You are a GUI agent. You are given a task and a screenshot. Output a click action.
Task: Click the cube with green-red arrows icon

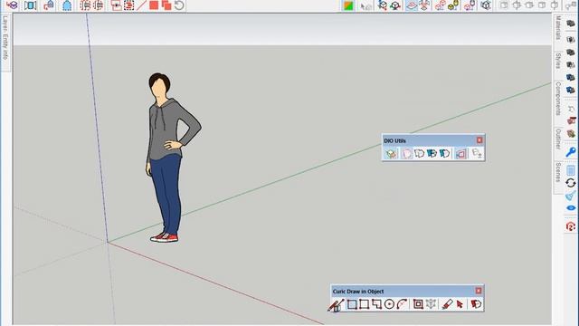click(395, 5)
